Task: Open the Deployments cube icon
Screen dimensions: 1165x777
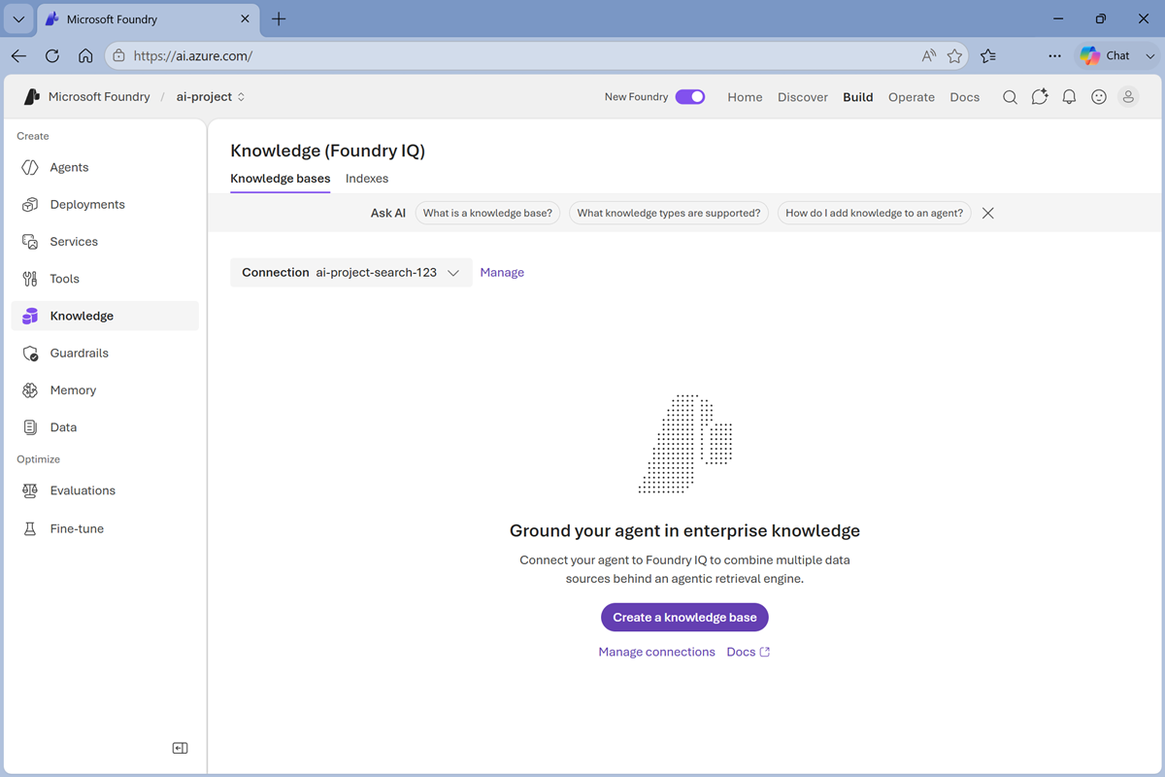Action: click(30, 204)
